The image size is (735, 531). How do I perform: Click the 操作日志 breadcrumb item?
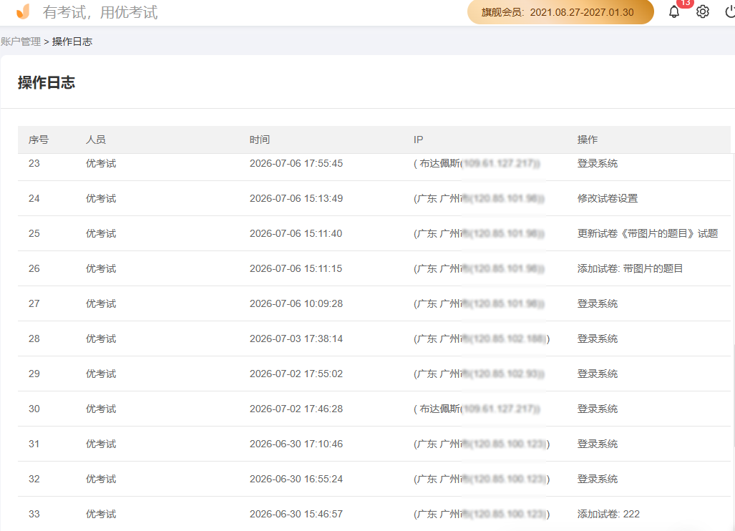click(72, 42)
